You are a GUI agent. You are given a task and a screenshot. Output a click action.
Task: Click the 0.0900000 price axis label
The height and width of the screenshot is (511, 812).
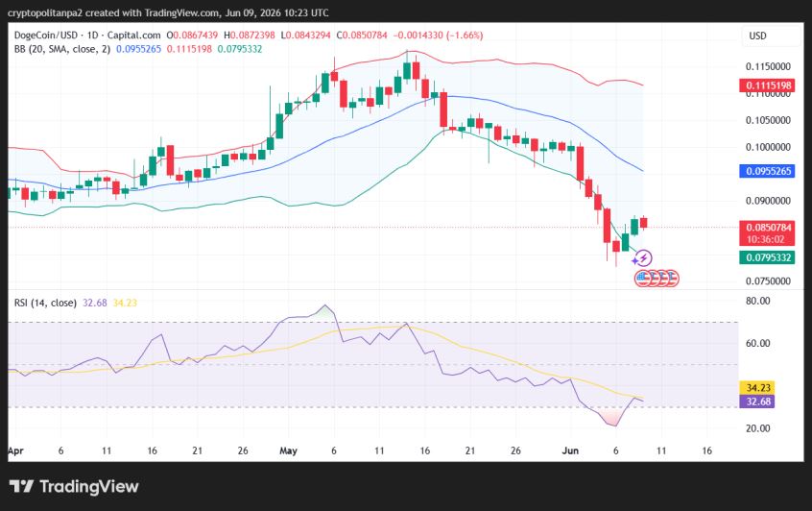768,201
